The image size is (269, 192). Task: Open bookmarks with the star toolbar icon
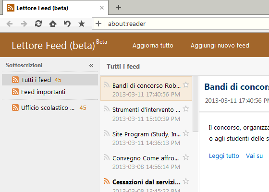tap(82, 24)
